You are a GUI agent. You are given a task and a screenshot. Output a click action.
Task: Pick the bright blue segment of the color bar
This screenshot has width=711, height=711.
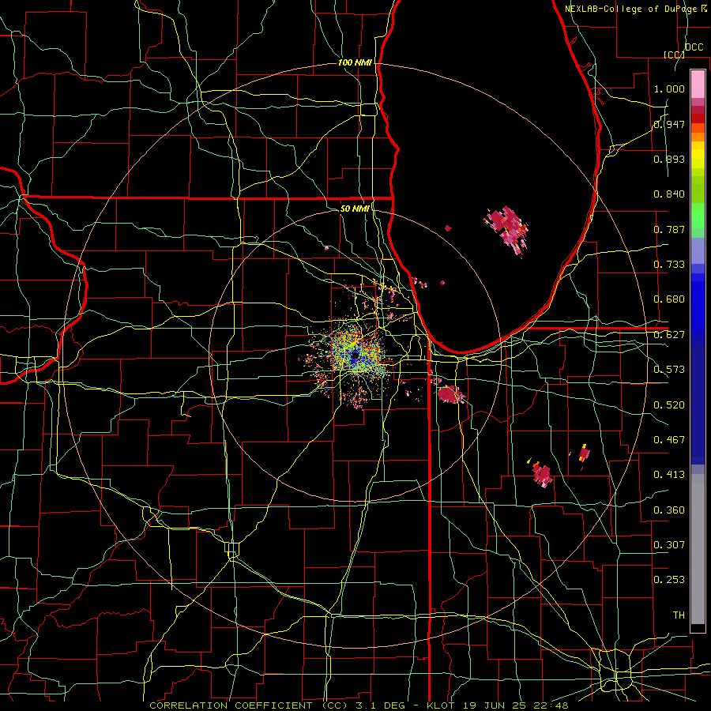pyautogui.click(x=698, y=308)
